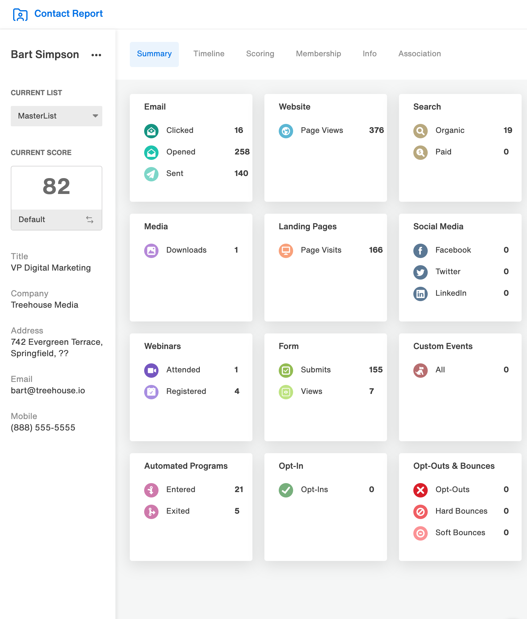Viewport: 527px width, 619px height.
Task: Click the Website Page Views icon
Action: 286,131
